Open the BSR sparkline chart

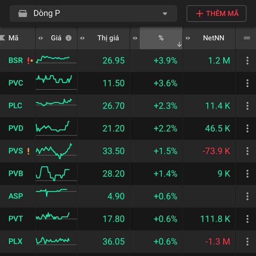(56, 59)
